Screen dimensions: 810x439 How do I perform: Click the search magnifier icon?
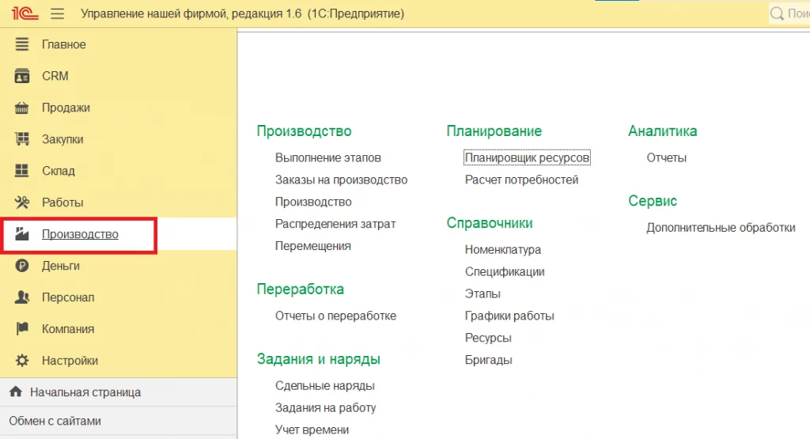pyautogui.click(x=777, y=13)
